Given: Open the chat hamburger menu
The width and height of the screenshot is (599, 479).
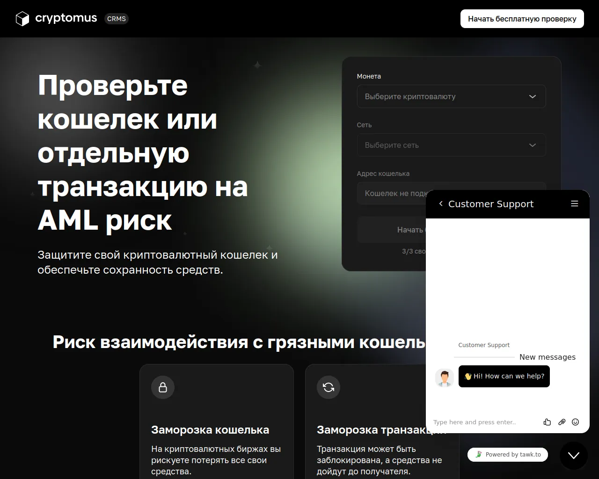Looking at the screenshot, I should click(575, 204).
